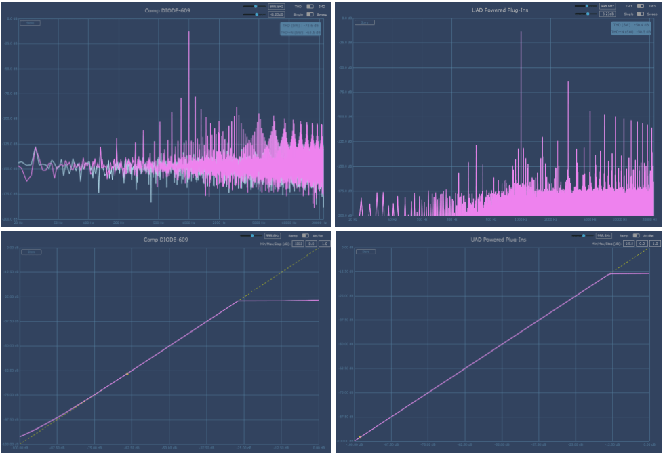The height and width of the screenshot is (456, 665).
Task: Click Step value 1.0 field in UAD Powered Plug-Ins ramp panel
Action: [656, 242]
